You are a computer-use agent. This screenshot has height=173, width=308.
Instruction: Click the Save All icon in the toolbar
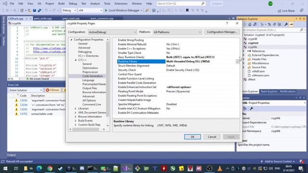click(39, 11)
